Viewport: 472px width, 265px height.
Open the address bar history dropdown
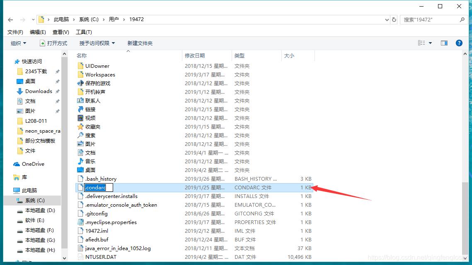[x=387, y=19]
